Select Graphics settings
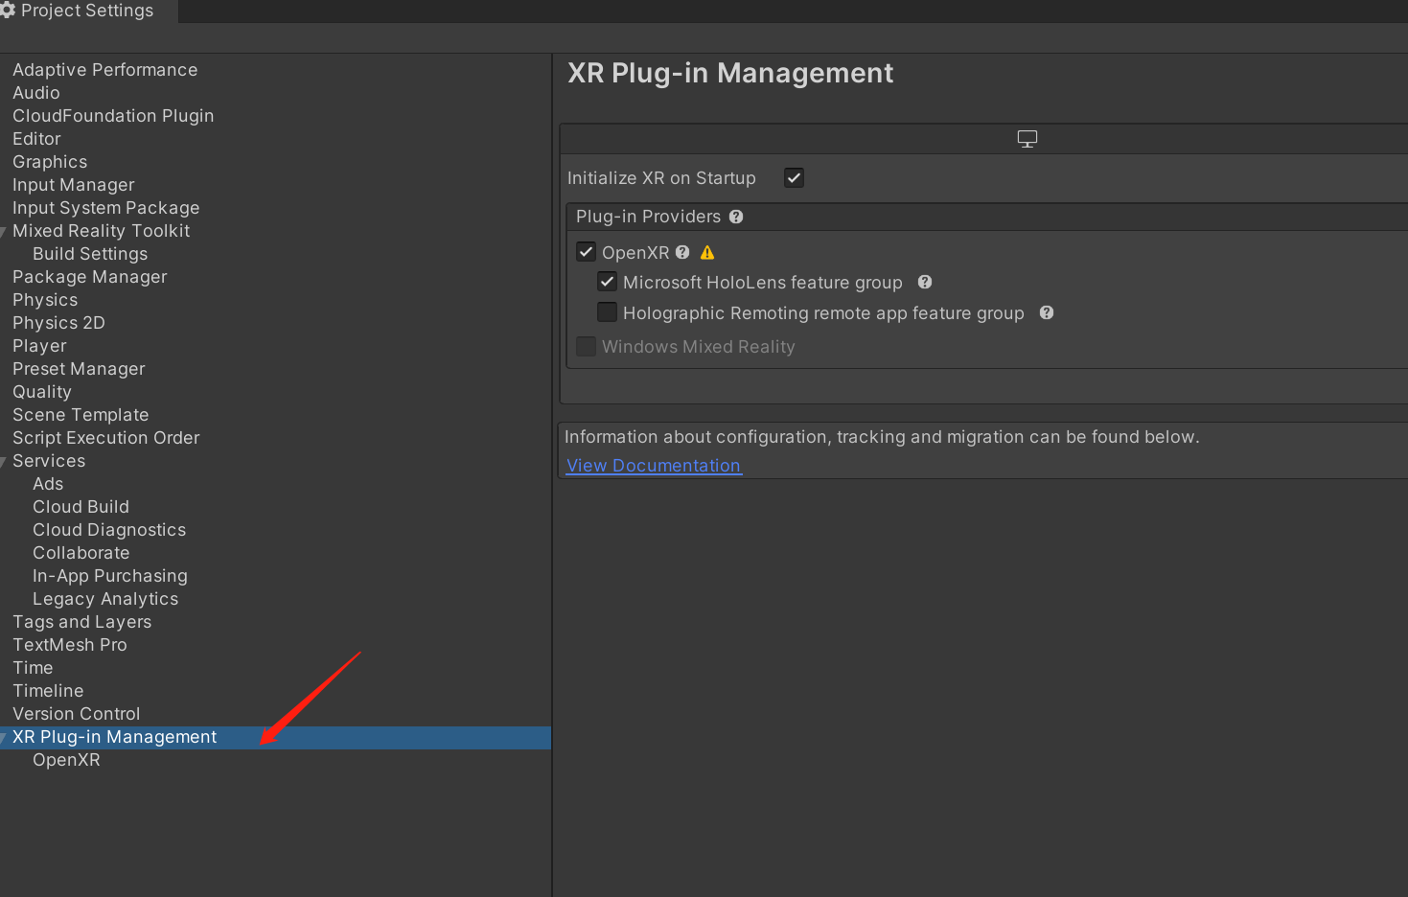 pos(50,162)
